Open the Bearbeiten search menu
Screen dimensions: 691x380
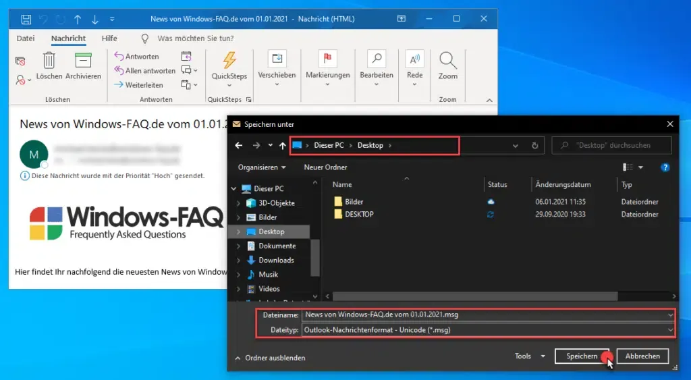tap(377, 68)
